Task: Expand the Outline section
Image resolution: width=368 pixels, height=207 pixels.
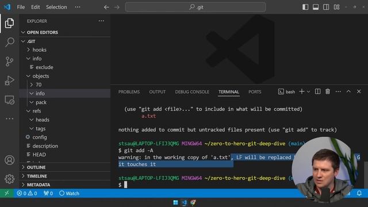Action: [x=65, y=167]
